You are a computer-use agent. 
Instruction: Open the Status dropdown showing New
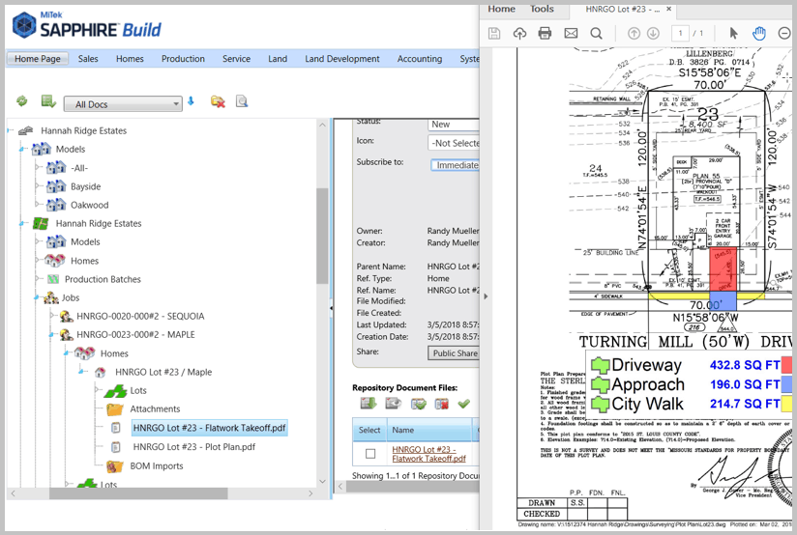(454, 125)
